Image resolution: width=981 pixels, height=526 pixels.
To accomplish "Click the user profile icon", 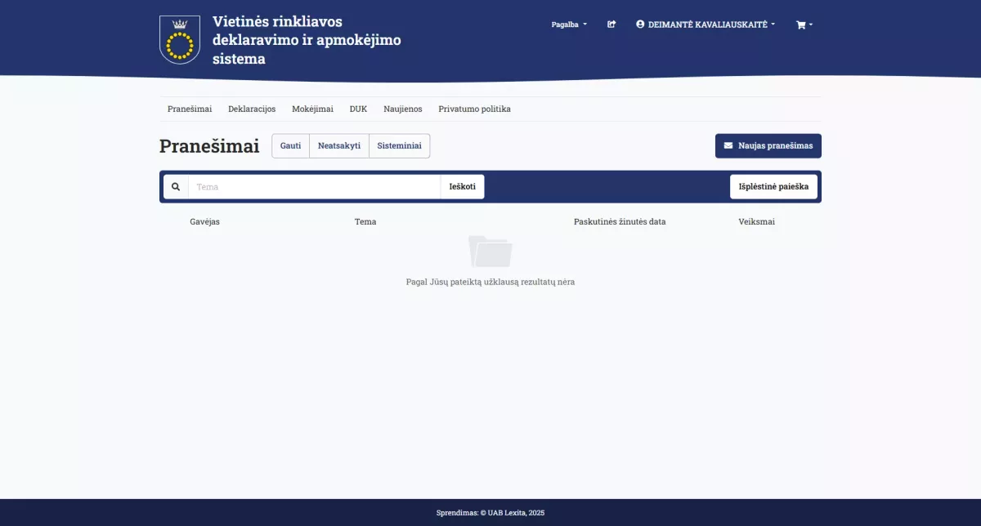I will click(639, 24).
